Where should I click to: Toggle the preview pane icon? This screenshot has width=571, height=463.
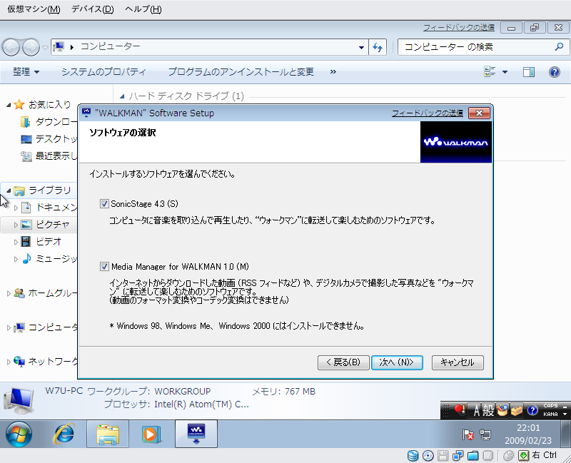[x=528, y=72]
